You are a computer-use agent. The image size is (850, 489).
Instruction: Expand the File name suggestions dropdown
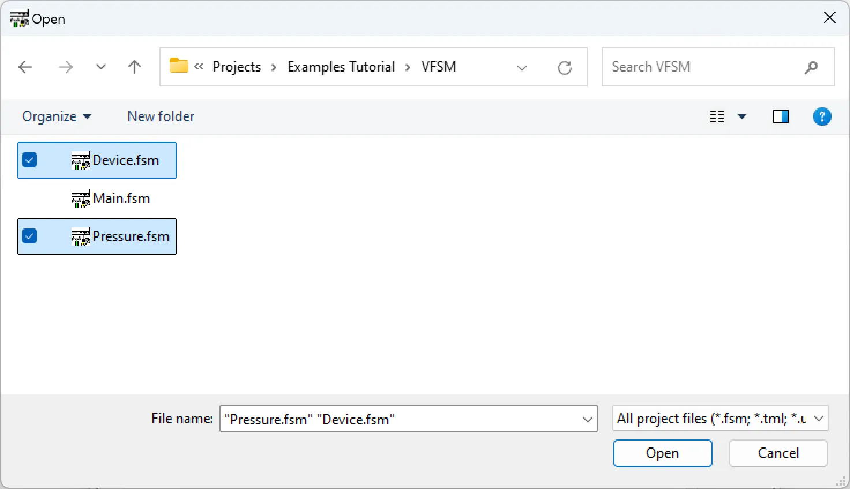click(587, 419)
